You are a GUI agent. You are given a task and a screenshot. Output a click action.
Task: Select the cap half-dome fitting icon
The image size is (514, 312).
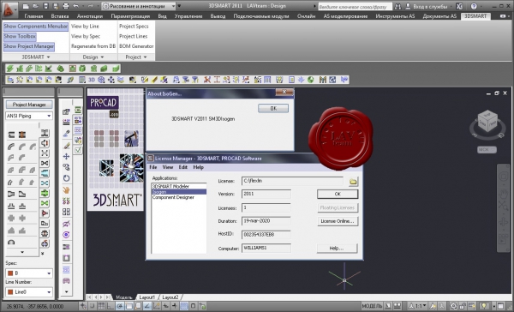click(11, 243)
